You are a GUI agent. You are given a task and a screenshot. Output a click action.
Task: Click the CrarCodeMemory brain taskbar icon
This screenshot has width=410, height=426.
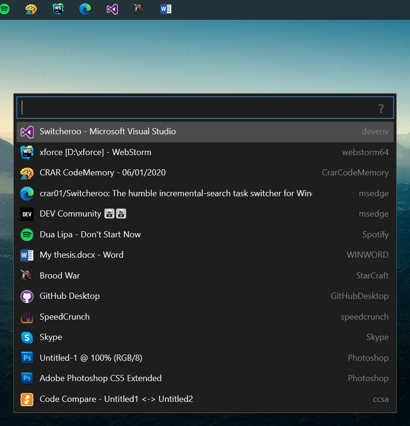tap(31, 9)
